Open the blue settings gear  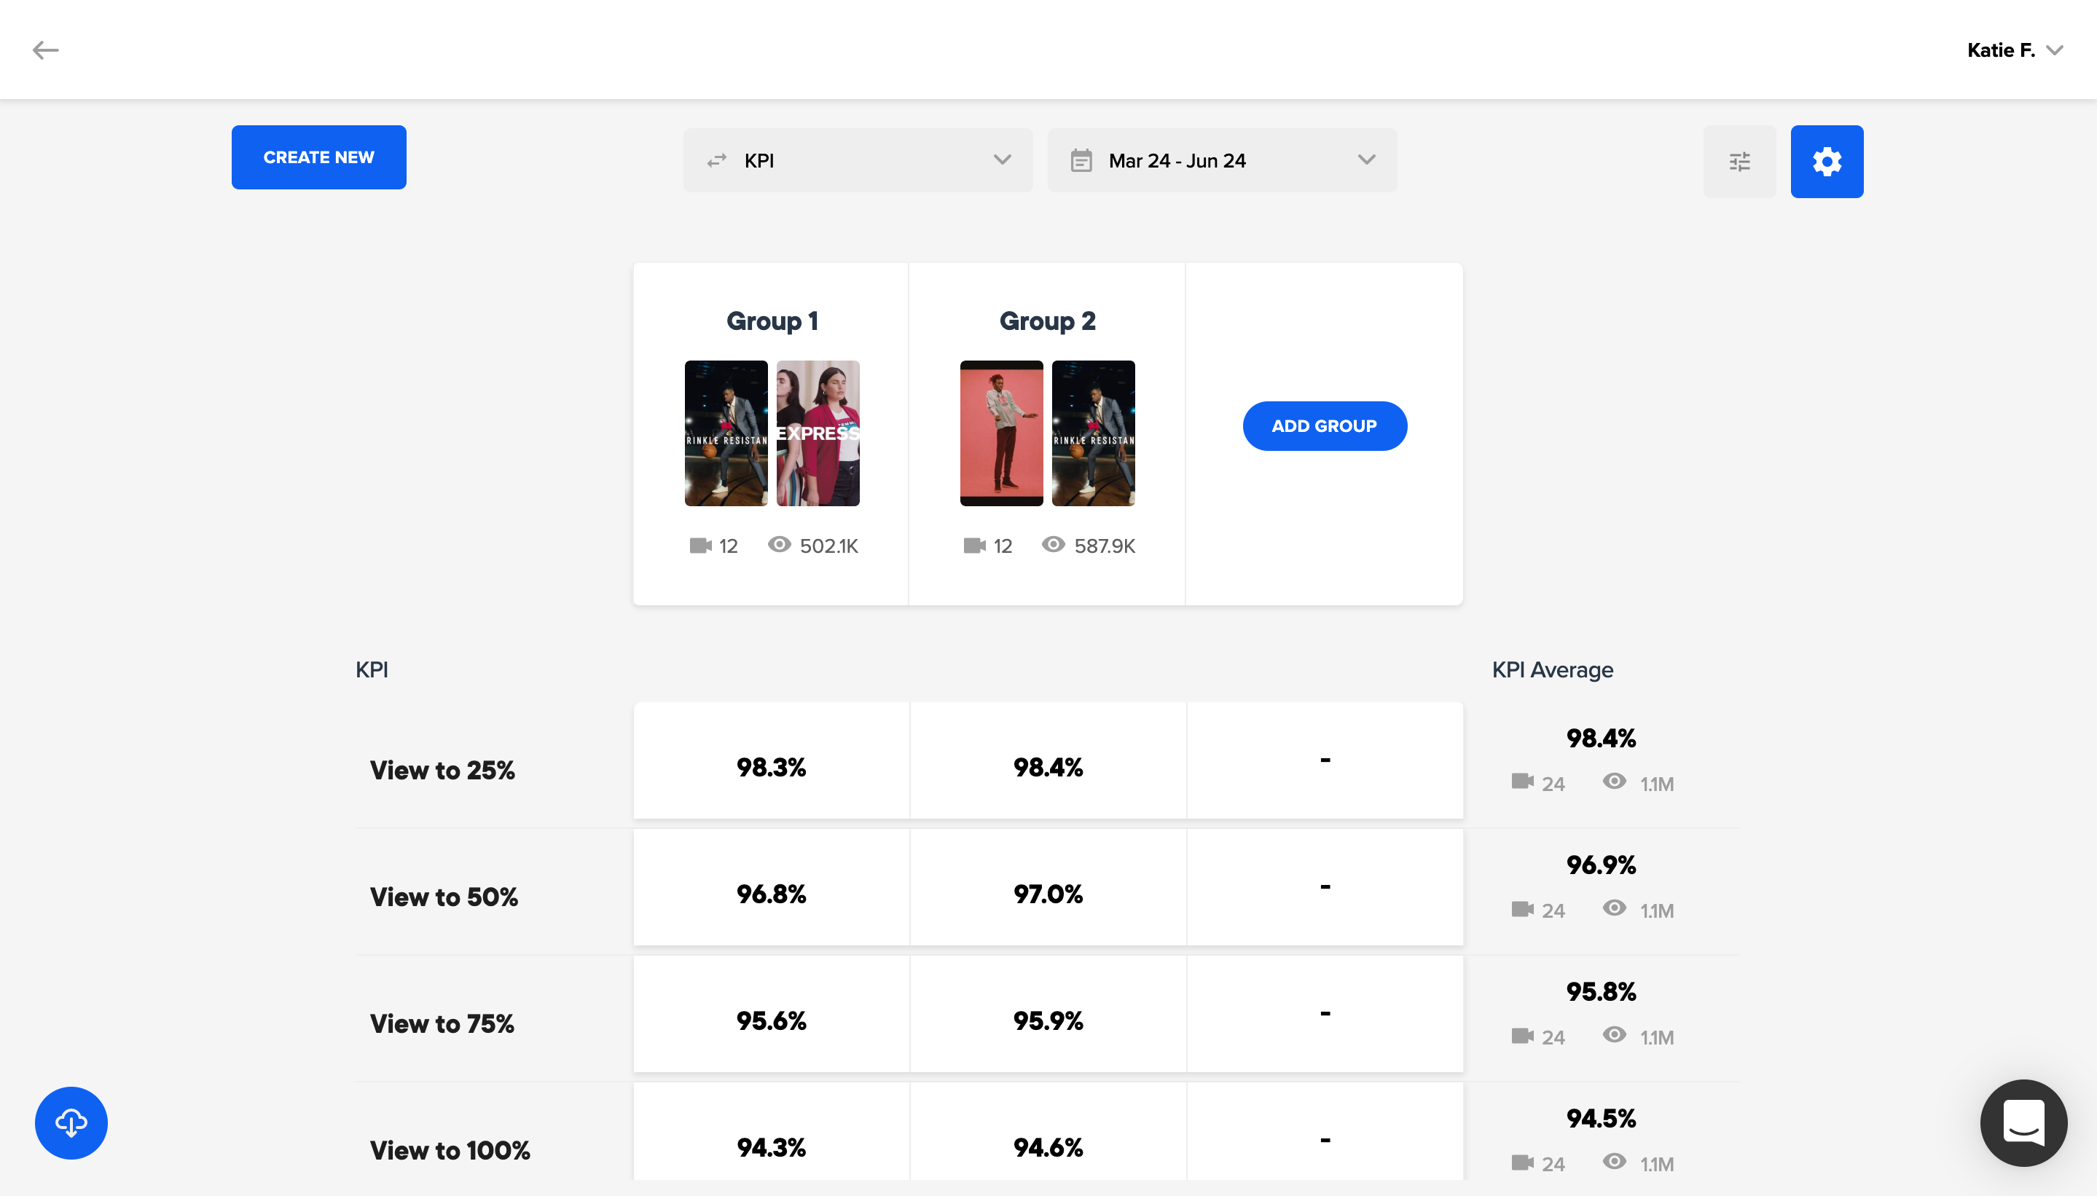[1826, 162]
